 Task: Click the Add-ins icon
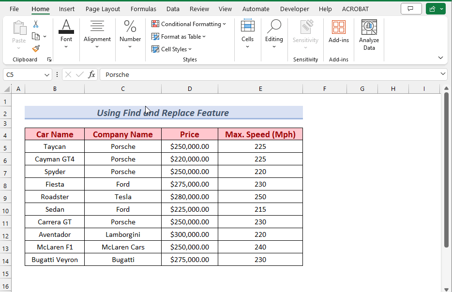(x=339, y=32)
